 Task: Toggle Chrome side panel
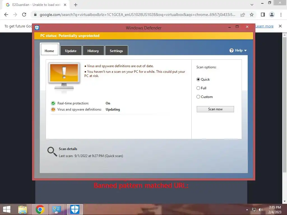263,15
